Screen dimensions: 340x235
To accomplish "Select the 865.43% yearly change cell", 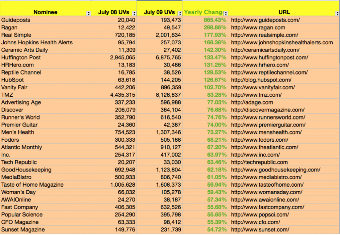I will click(215, 20).
